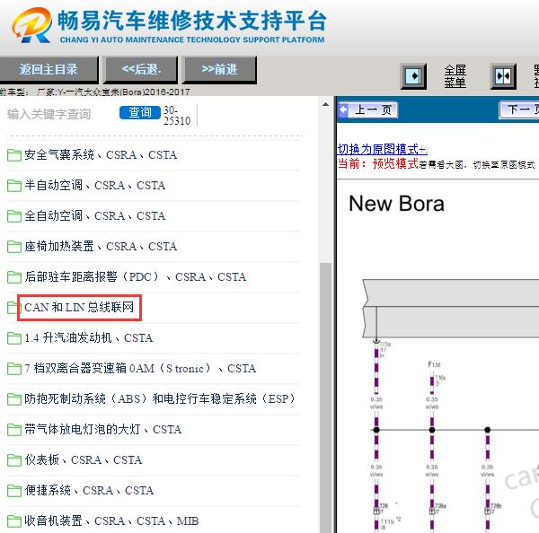
Task: Open folder icon for 7 档双离合器变速箱
Action: [x=14, y=369]
